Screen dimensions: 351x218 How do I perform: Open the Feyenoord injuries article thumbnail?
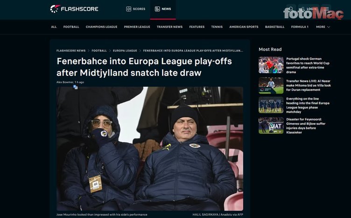click(271, 125)
